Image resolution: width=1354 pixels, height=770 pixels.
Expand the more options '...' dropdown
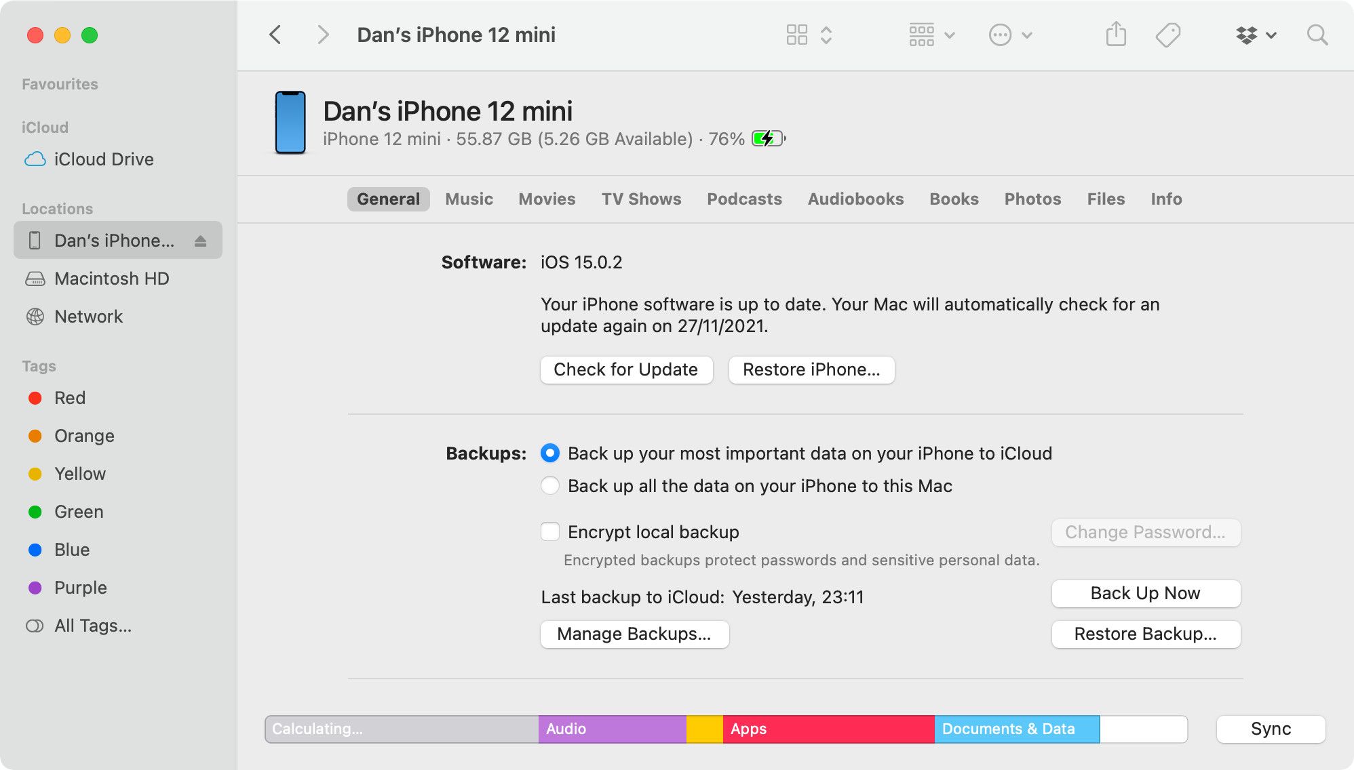point(1008,35)
